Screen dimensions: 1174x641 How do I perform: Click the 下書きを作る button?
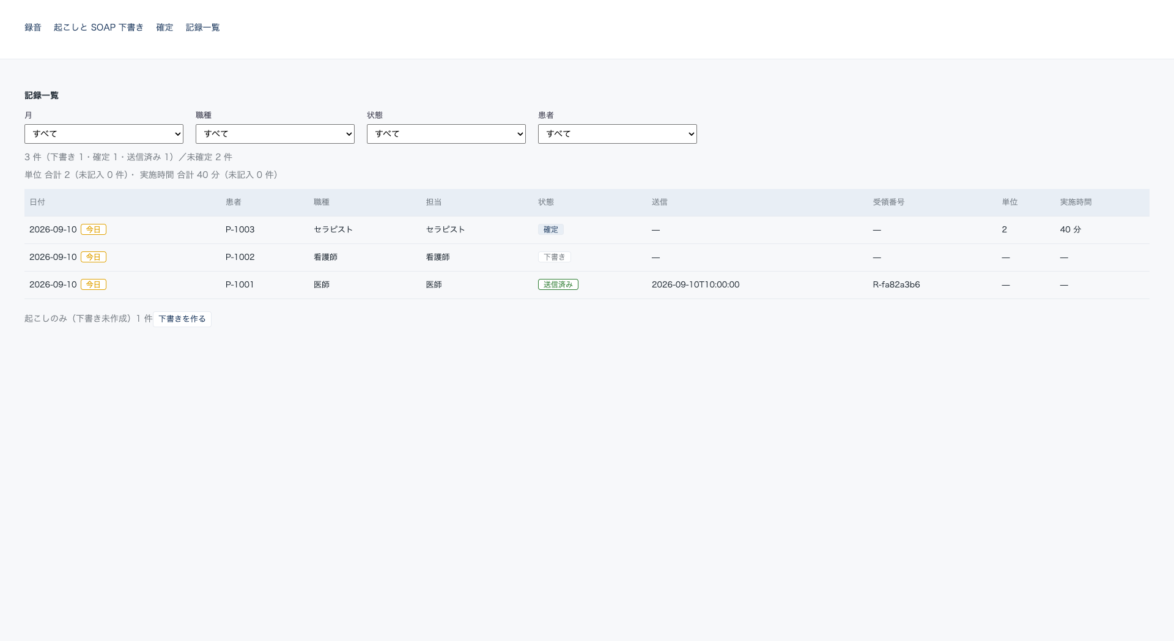coord(182,319)
